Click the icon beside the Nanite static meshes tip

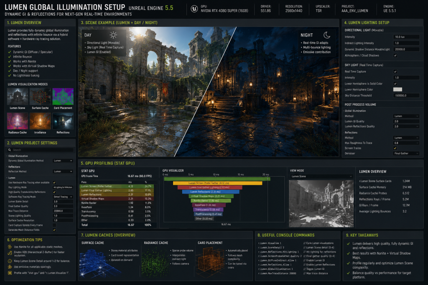[10, 247]
